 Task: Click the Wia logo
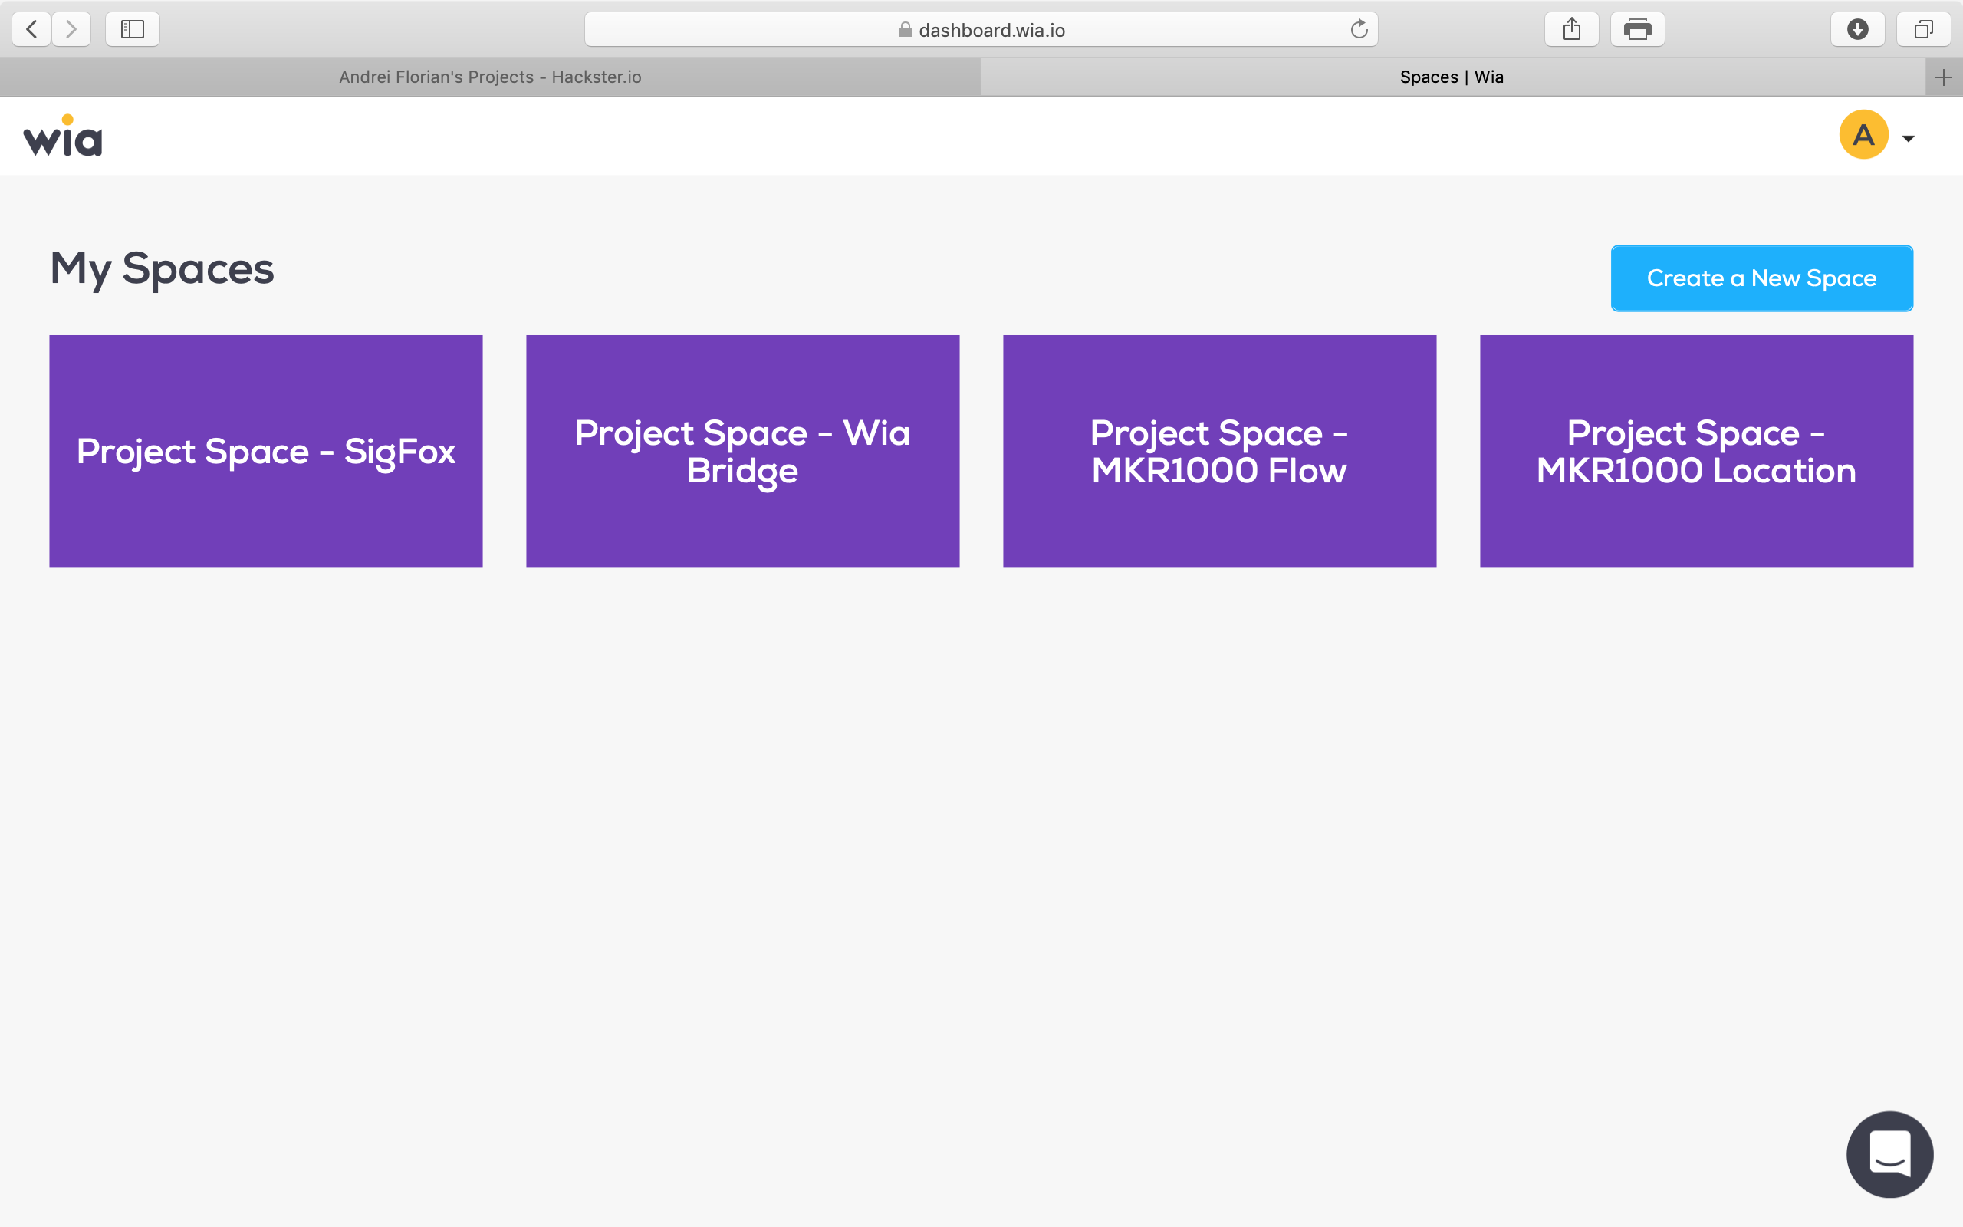tap(62, 137)
